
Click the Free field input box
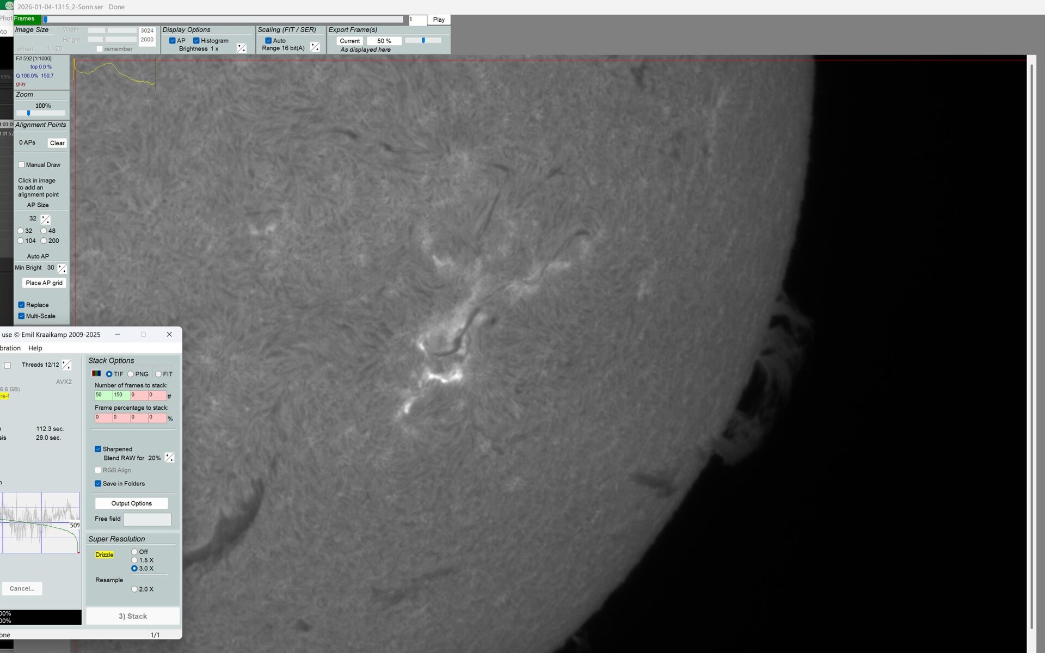point(147,519)
